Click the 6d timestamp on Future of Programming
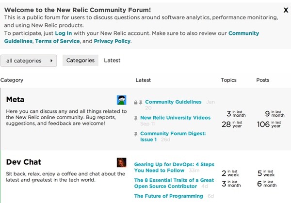Viewport: 291px width, 203px height. [x=210, y=196]
